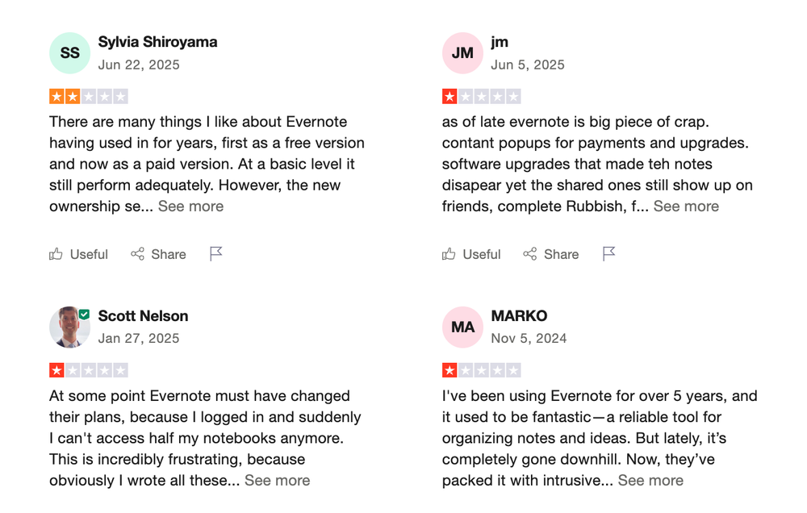Viewport: 807px width, 513px height.
Task: Open MARKO's MA avatar profile
Action: pos(462,327)
